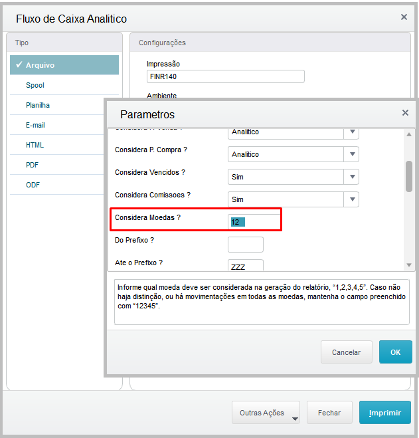Click the Impressão field containing FINR140
The height and width of the screenshot is (438, 419).
click(x=226, y=76)
